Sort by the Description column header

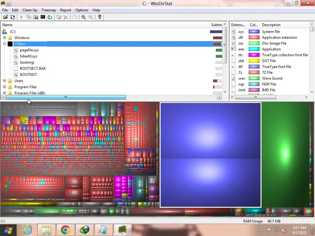(285, 25)
